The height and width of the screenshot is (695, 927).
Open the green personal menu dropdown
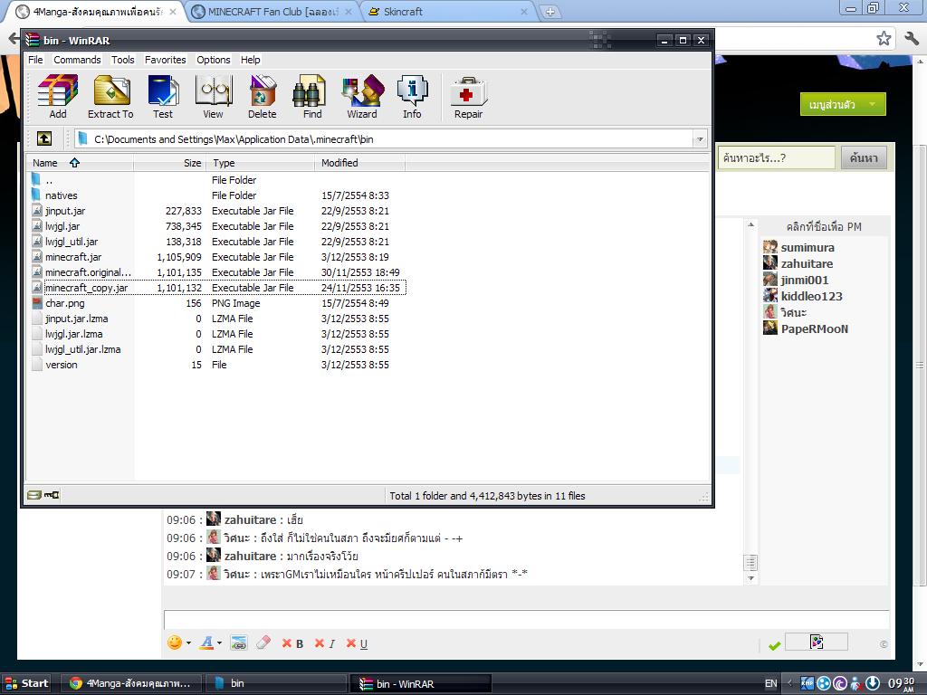[843, 105]
